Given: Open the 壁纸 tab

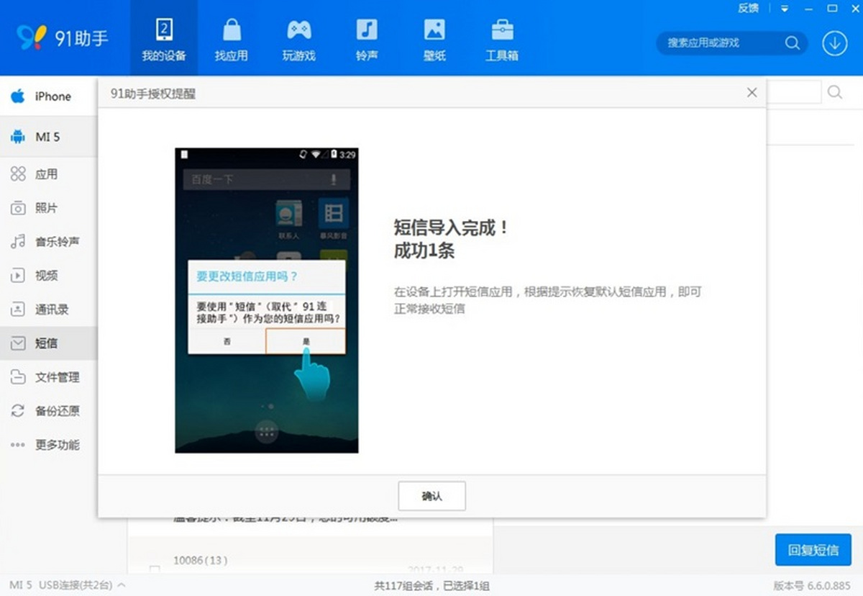Looking at the screenshot, I should (434, 38).
